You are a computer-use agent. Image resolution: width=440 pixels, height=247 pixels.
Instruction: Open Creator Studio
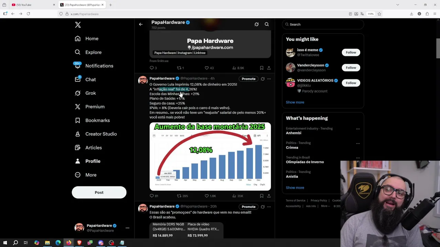tap(96, 134)
